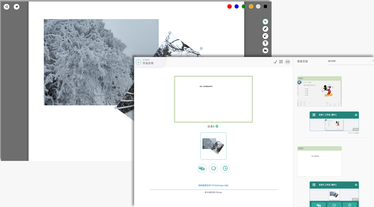The image size is (374, 207).
Task: Select the pencil drawing tool
Action: (265, 29)
